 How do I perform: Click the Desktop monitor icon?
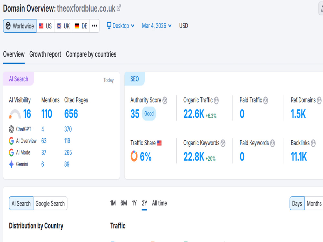pos(109,25)
